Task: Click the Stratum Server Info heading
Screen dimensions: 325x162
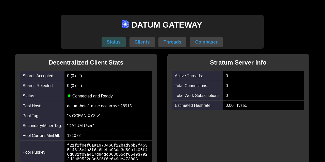Action: coord(238,63)
